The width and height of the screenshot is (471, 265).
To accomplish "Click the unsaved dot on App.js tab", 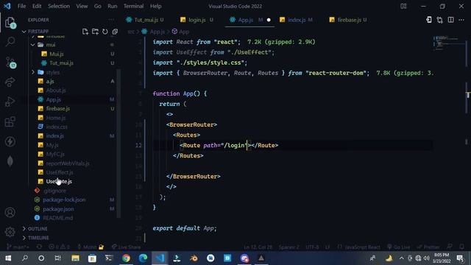I will click(x=269, y=20).
